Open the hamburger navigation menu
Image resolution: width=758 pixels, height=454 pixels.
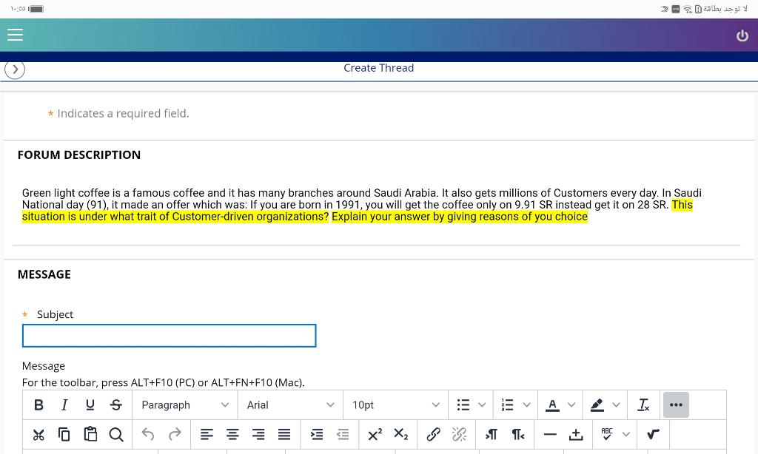point(15,34)
